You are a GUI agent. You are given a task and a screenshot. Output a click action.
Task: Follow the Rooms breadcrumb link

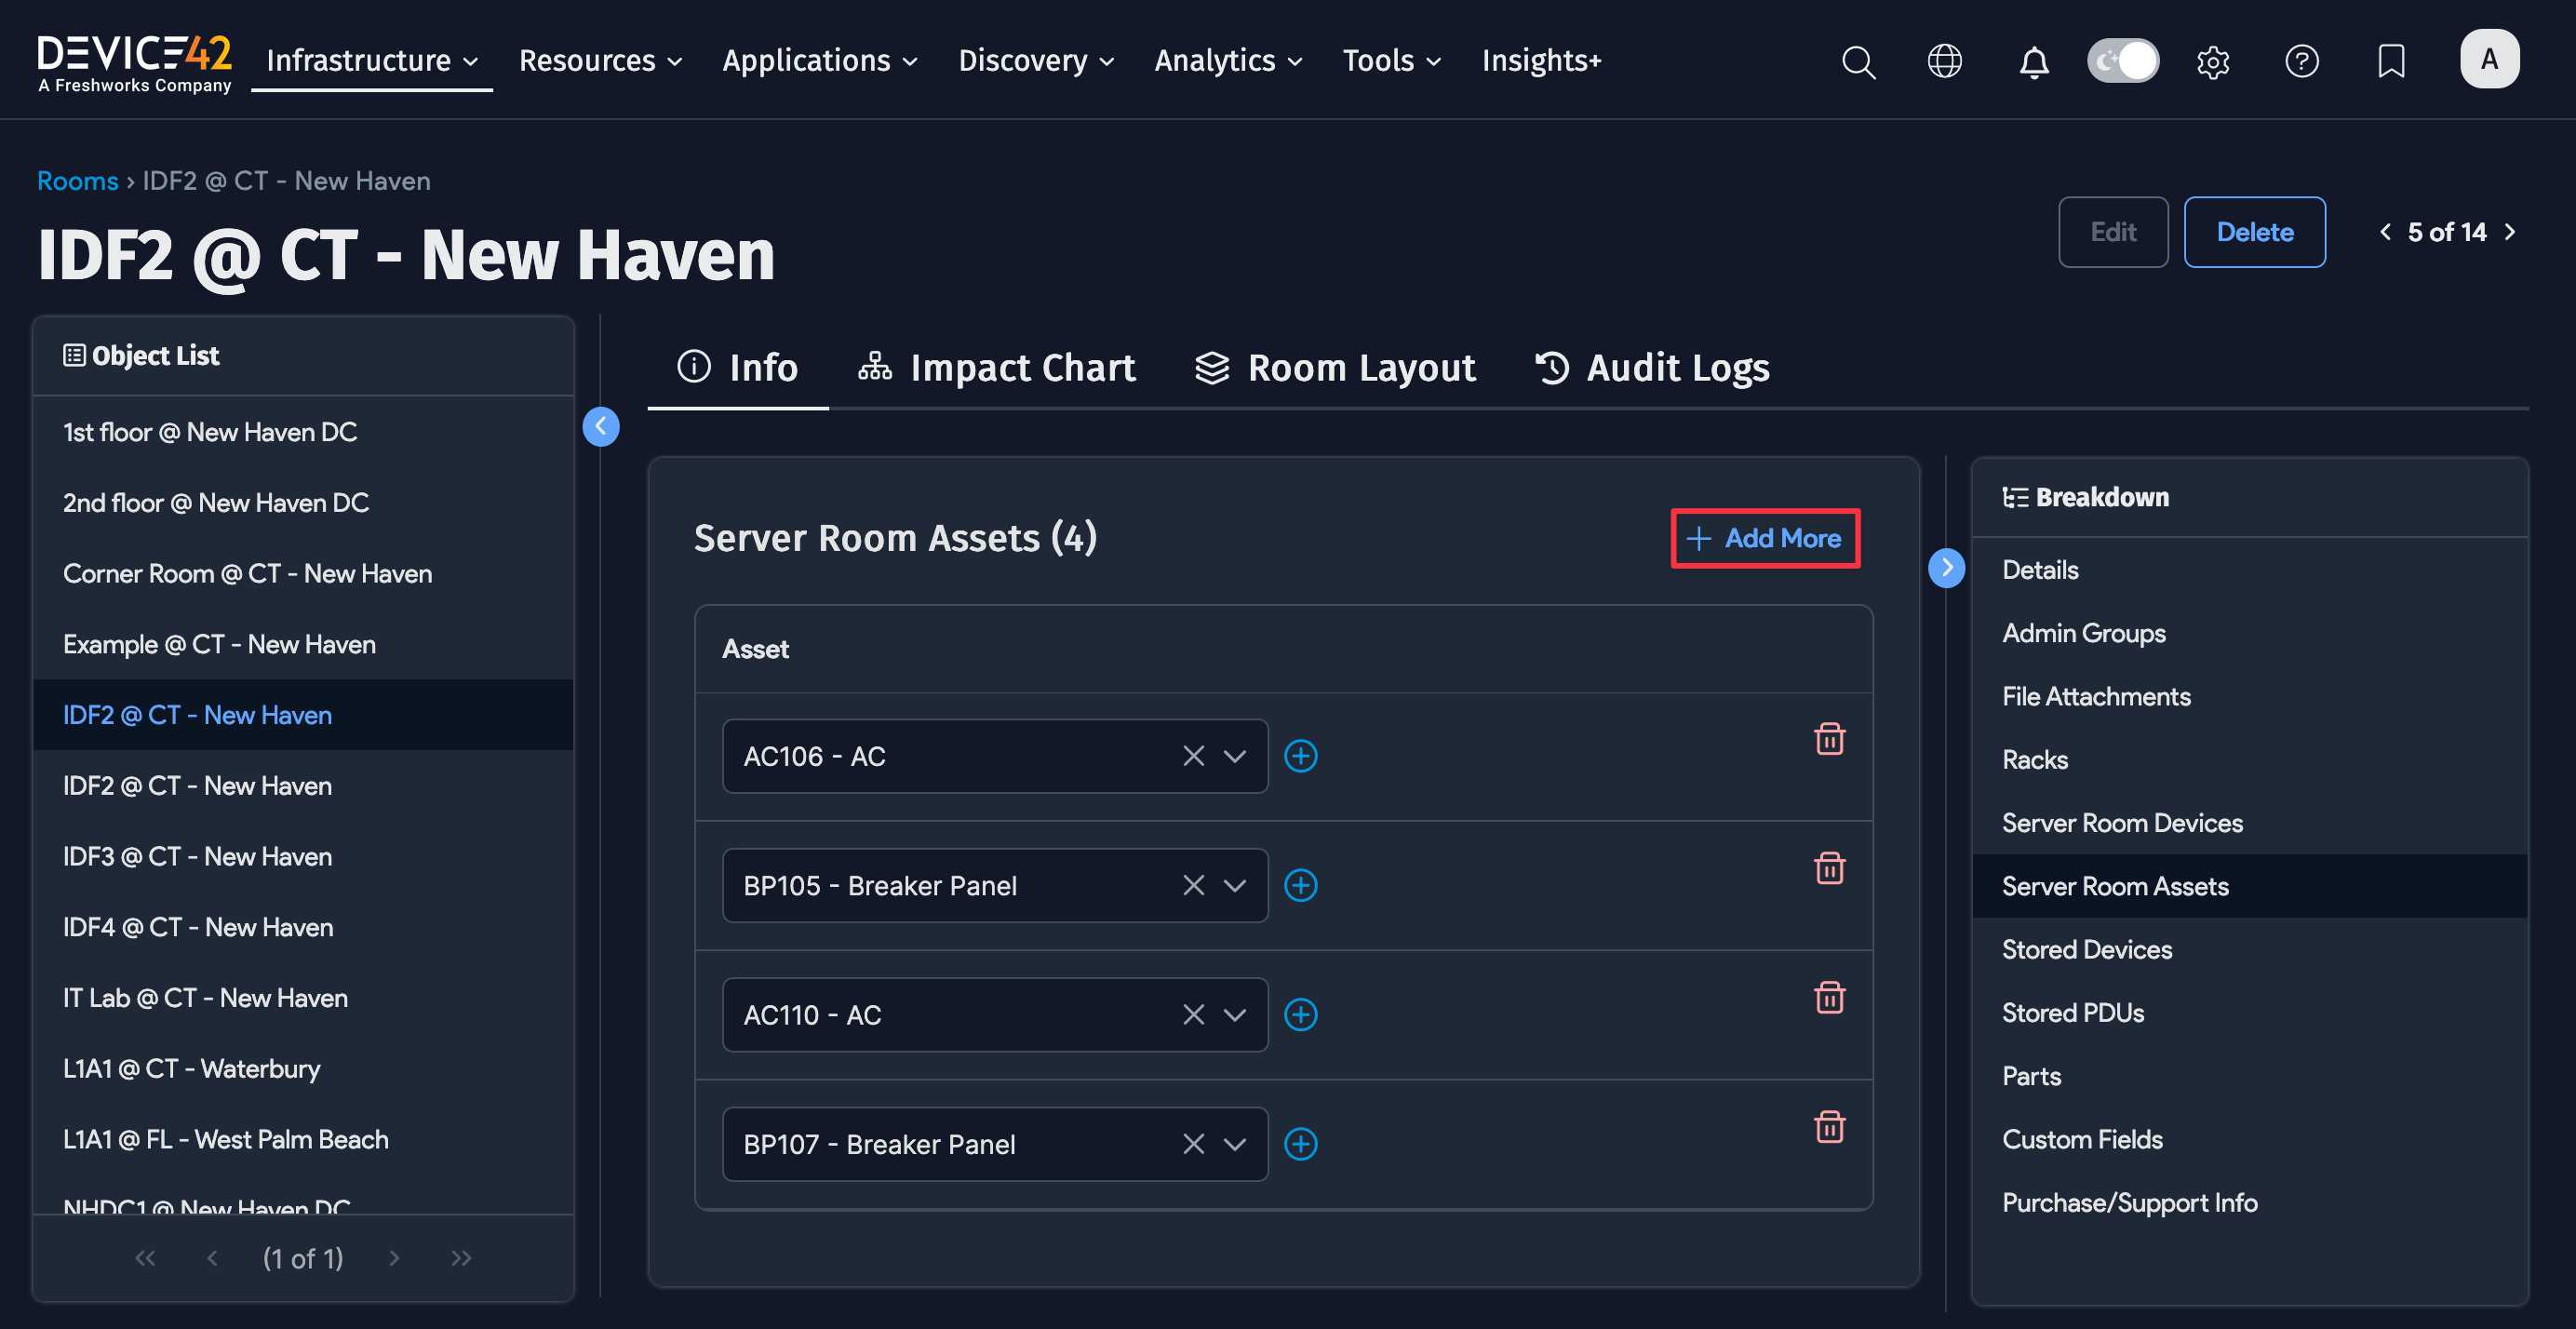(77, 181)
